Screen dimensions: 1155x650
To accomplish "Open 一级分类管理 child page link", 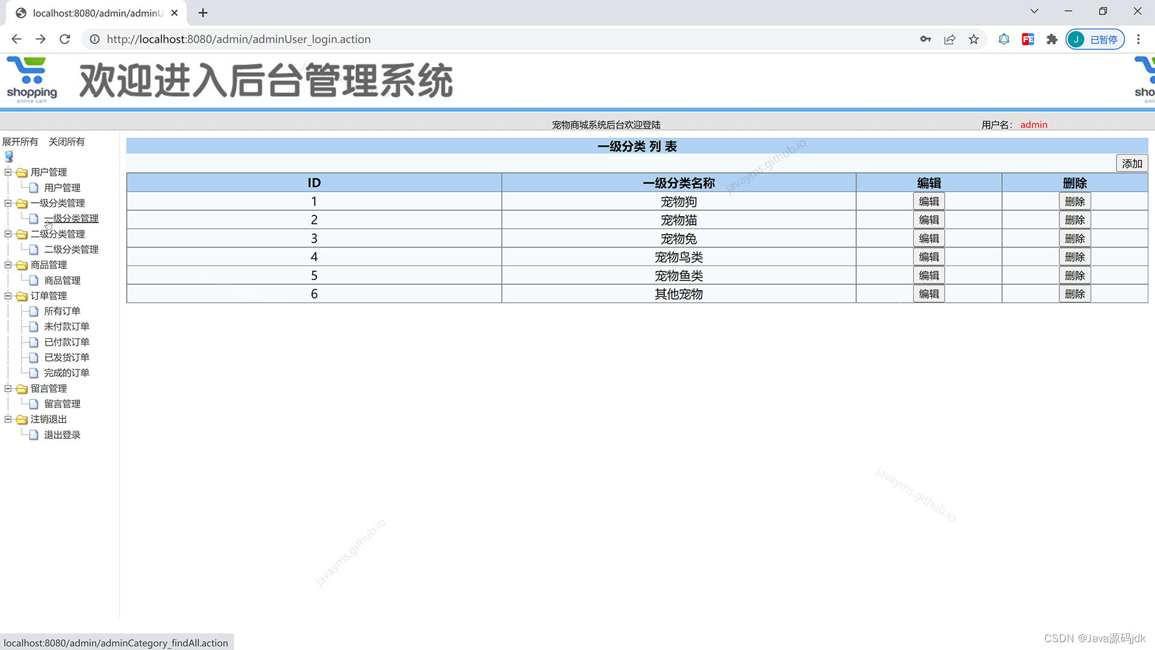I will click(71, 218).
